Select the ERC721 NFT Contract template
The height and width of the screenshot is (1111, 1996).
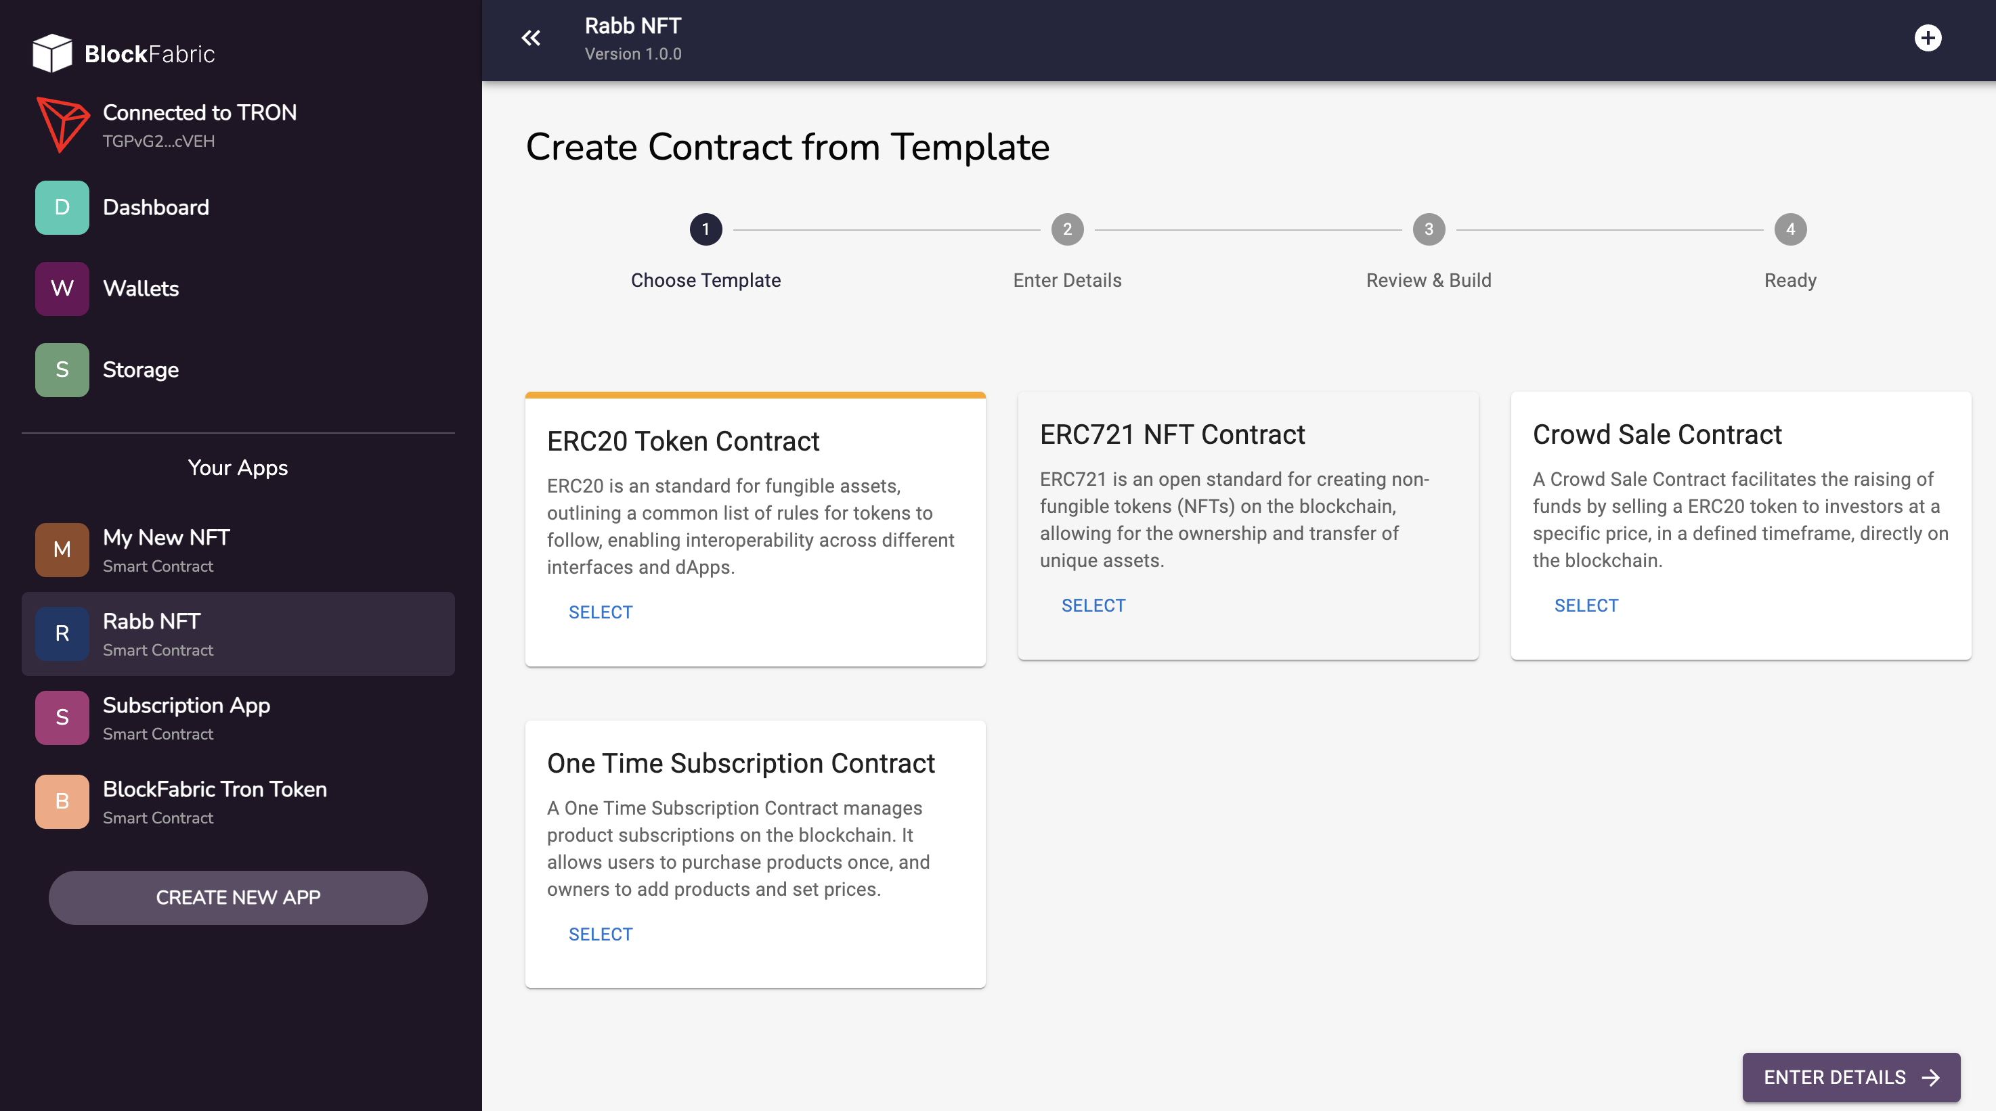click(x=1093, y=605)
